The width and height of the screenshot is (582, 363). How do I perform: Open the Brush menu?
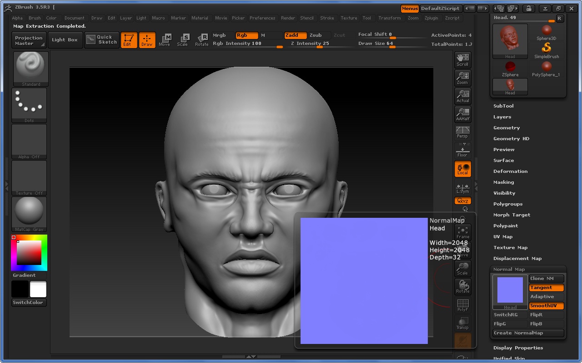coord(35,18)
